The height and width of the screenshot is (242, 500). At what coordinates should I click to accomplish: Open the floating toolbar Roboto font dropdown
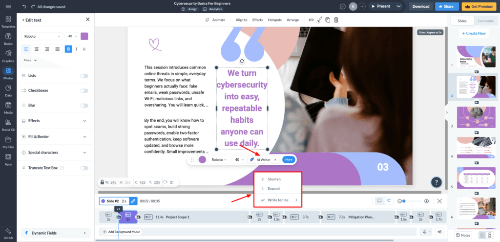pyautogui.click(x=218, y=160)
